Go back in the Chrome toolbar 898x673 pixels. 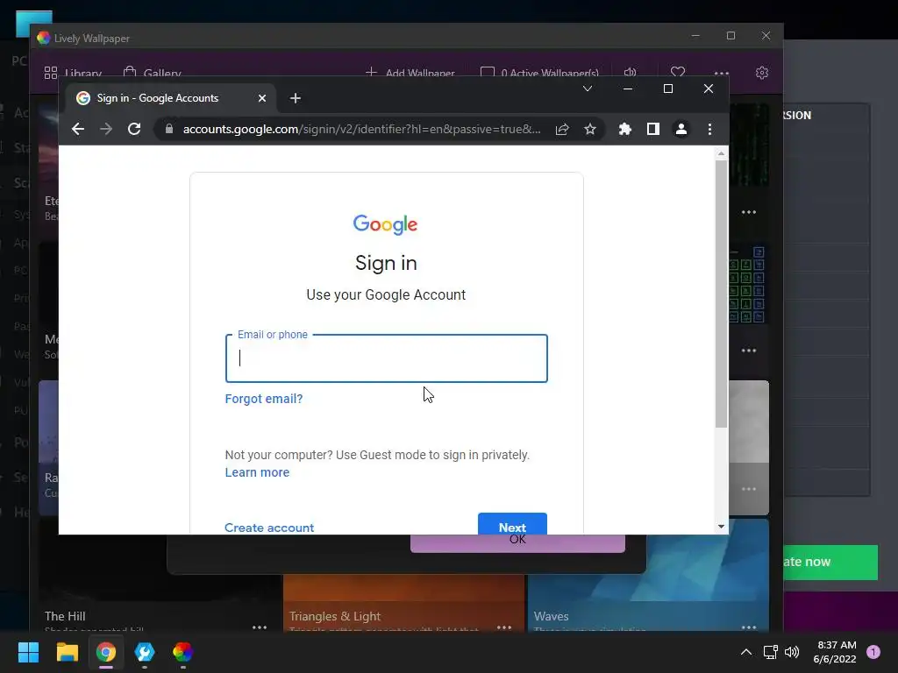(x=78, y=130)
